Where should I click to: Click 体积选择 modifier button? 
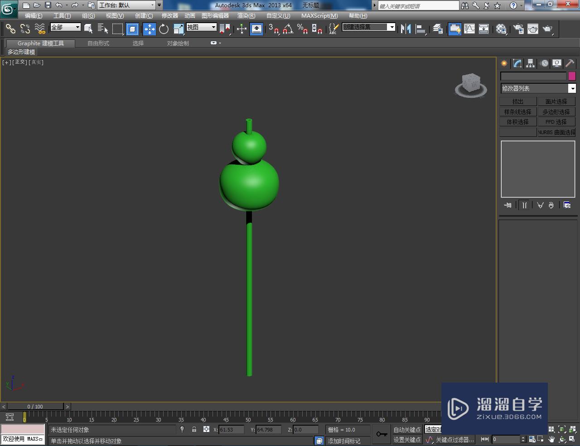pos(518,122)
